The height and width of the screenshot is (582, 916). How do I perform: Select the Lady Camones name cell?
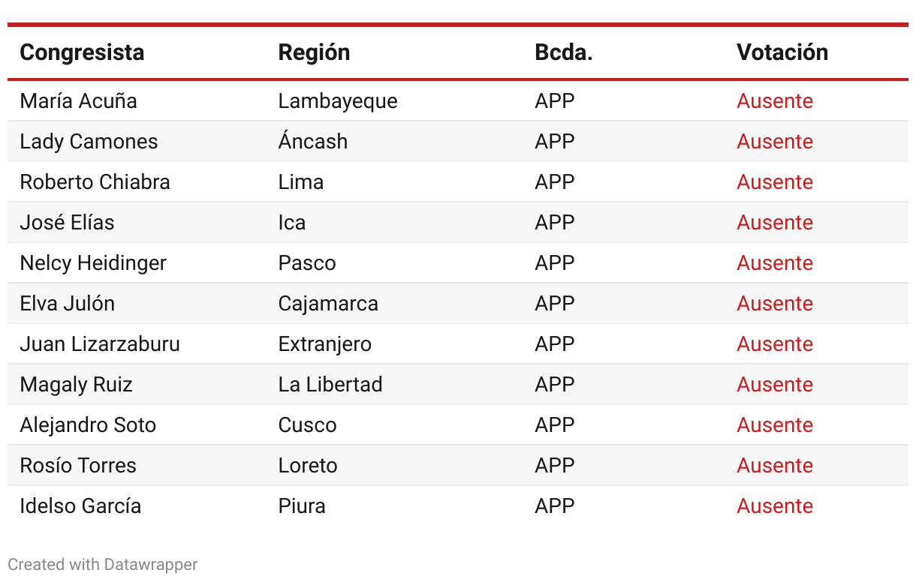coord(89,142)
